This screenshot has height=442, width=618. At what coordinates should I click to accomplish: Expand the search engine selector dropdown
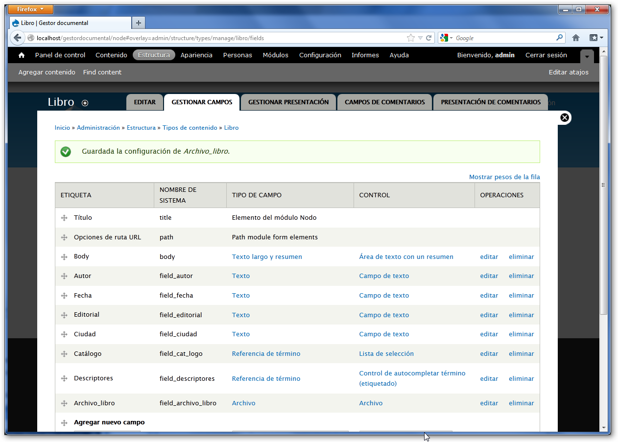point(447,38)
